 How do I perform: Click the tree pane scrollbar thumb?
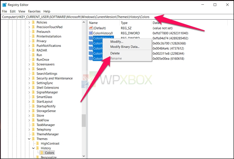click(x=84, y=121)
